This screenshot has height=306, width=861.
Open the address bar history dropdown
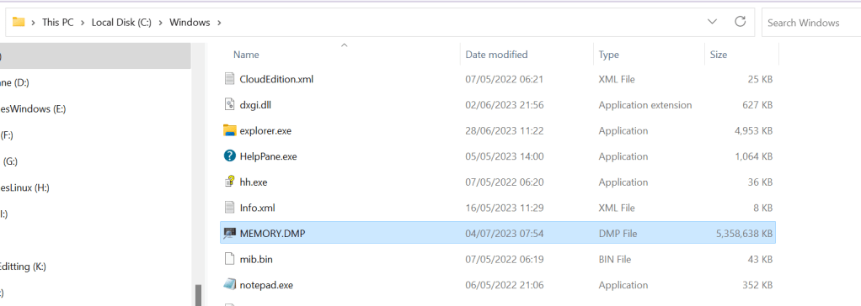click(712, 22)
